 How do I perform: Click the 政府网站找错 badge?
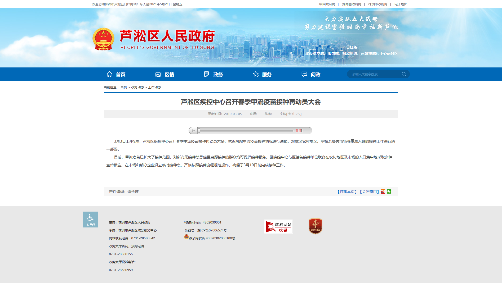pos(278,227)
